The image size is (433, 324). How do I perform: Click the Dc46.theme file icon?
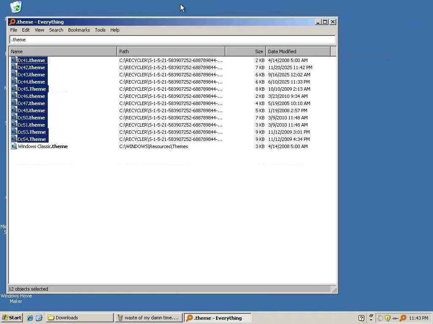coord(14,96)
